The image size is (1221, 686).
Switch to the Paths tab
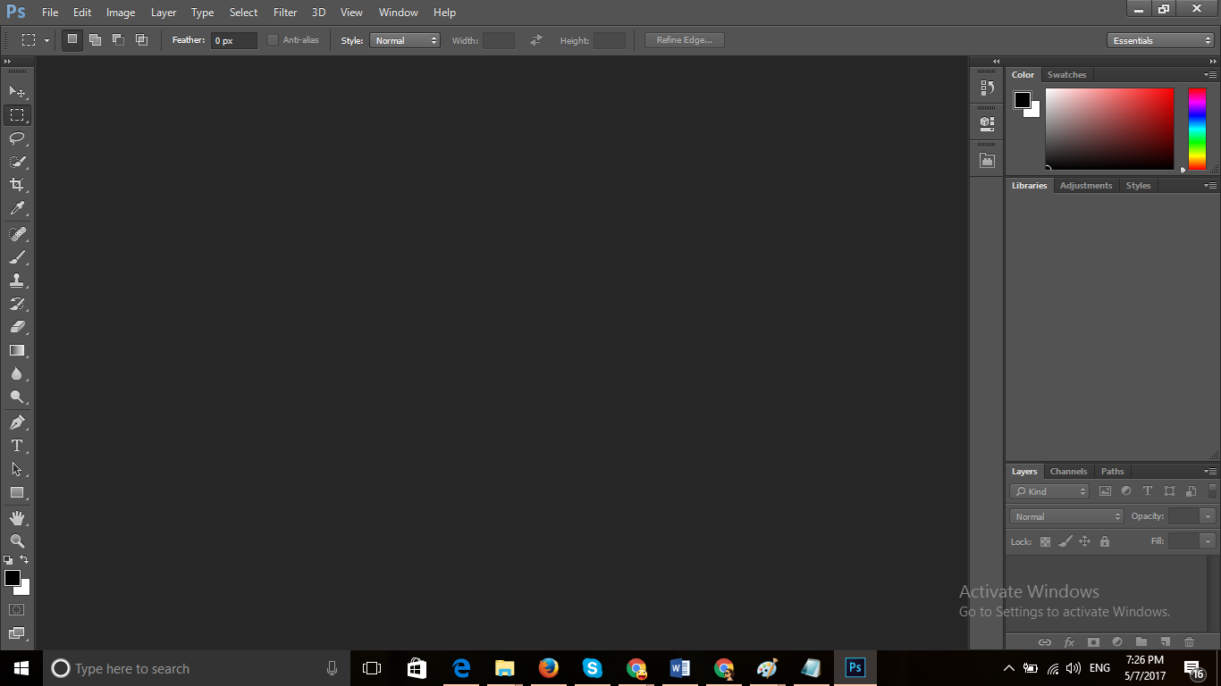coord(1112,472)
